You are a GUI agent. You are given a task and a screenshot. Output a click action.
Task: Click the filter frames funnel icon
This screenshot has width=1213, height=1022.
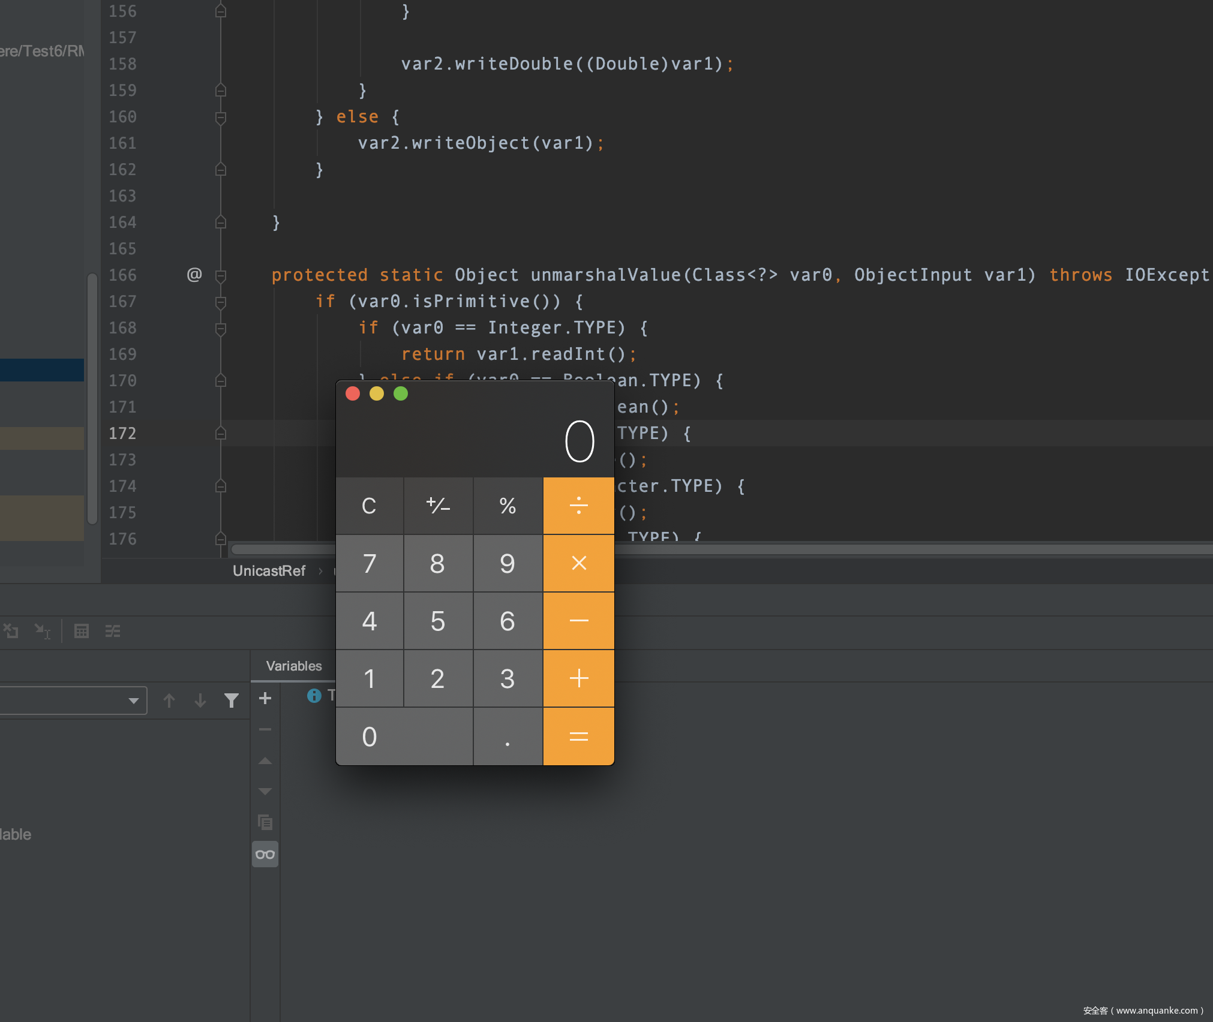point(232,701)
